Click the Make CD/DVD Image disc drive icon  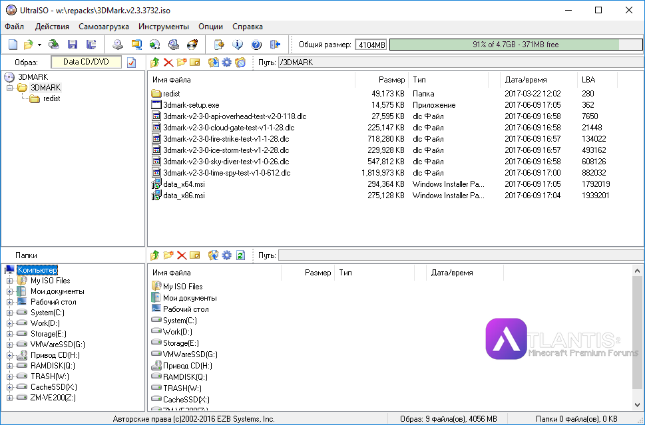(118, 45)
